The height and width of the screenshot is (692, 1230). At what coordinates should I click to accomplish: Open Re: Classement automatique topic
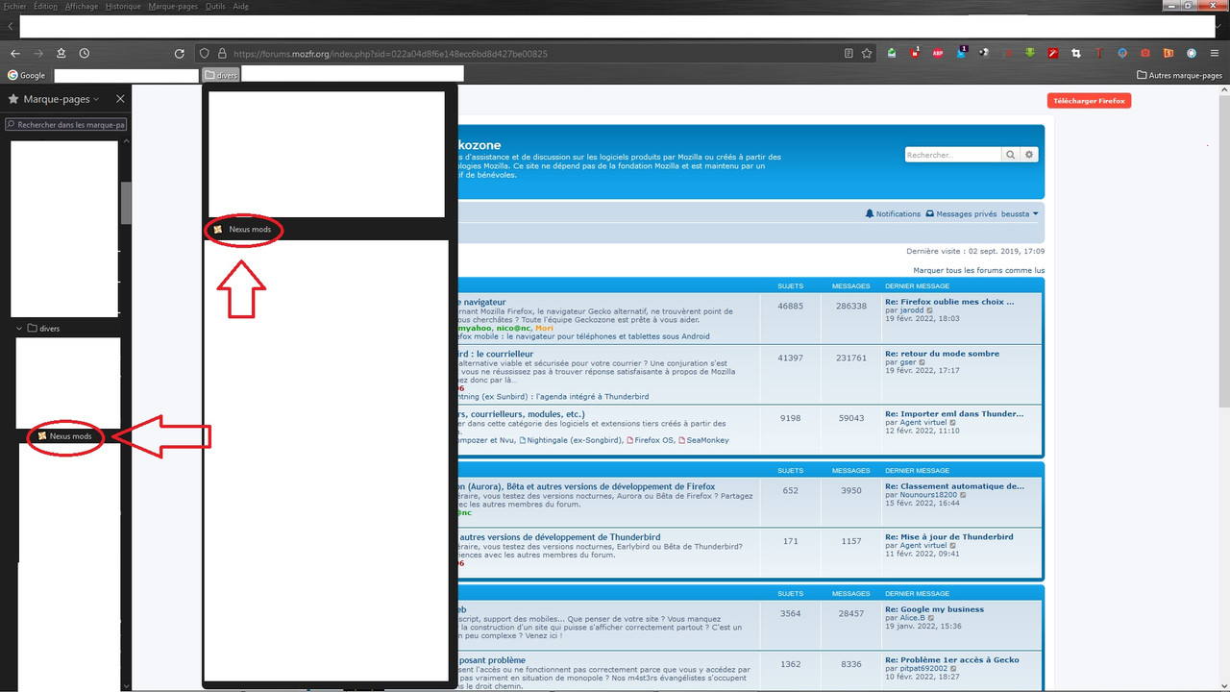[954, 487]
